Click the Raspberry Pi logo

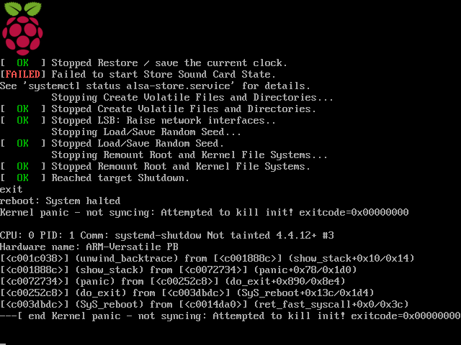pos(22,29)
